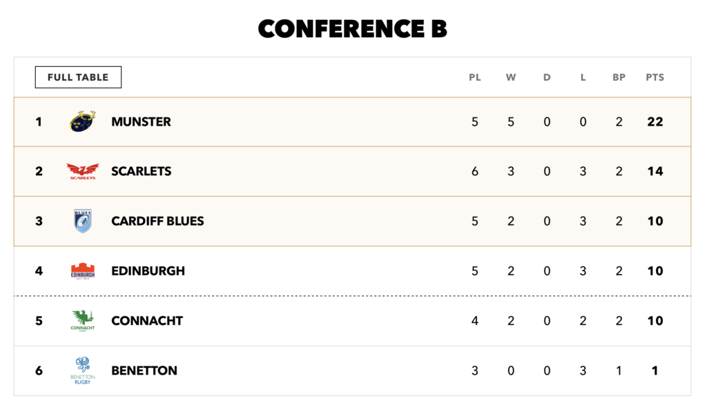707x414 pixels.
Task: Click Munster's 22 points value
Action: tap(655, 122)
